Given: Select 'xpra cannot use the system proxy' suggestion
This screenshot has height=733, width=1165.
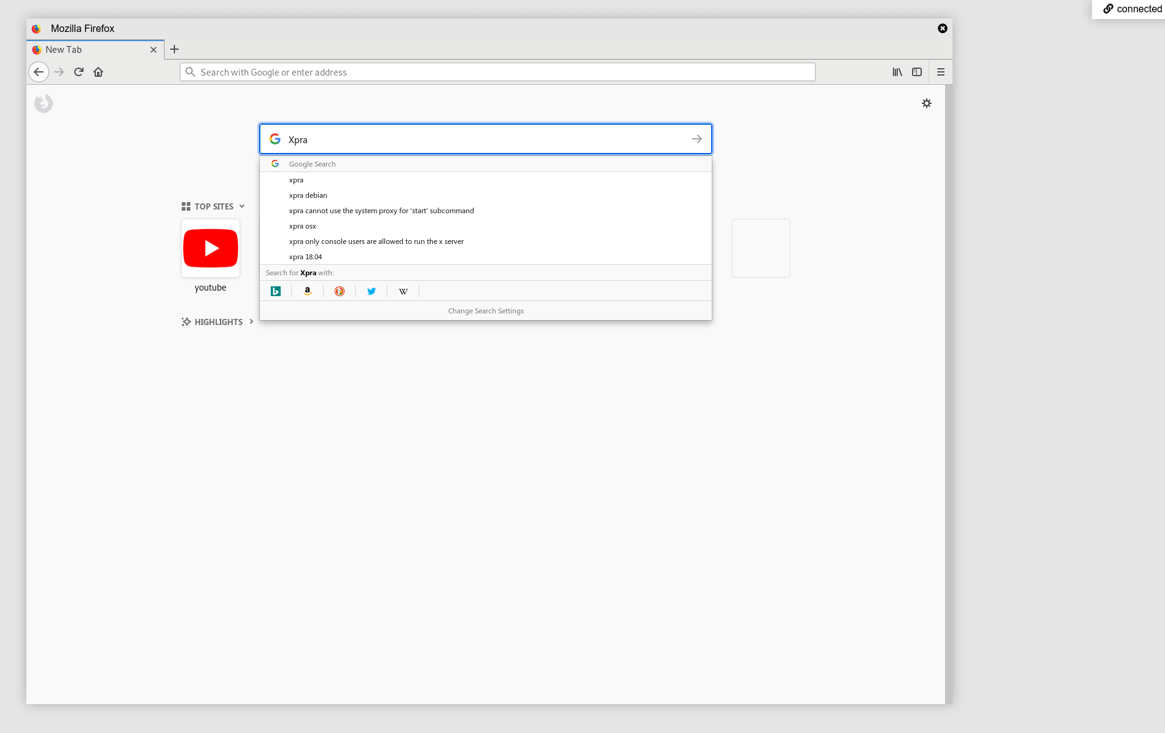Looking at the screenshot, I should tap(486, 211).
